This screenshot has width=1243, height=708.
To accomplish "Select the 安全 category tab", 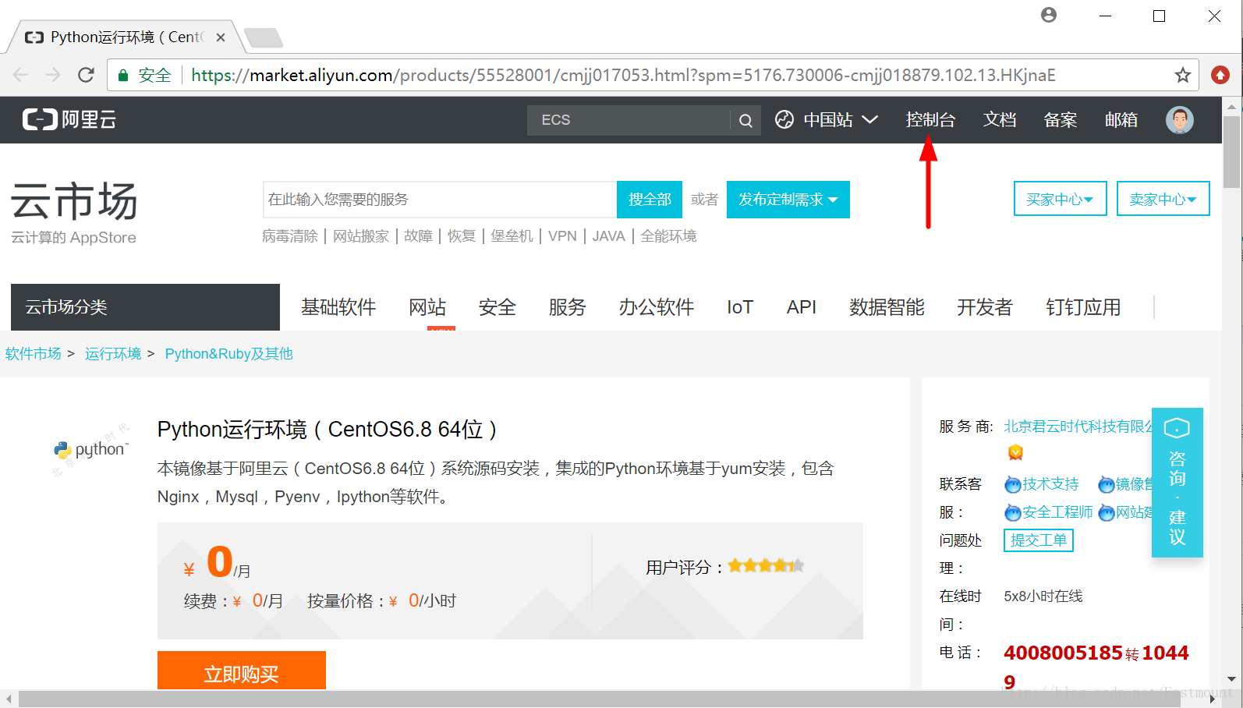I will (x=498, y=307).
